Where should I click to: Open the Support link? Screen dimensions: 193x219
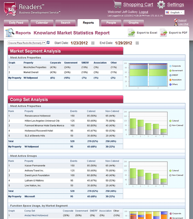[x=182, y=20]
